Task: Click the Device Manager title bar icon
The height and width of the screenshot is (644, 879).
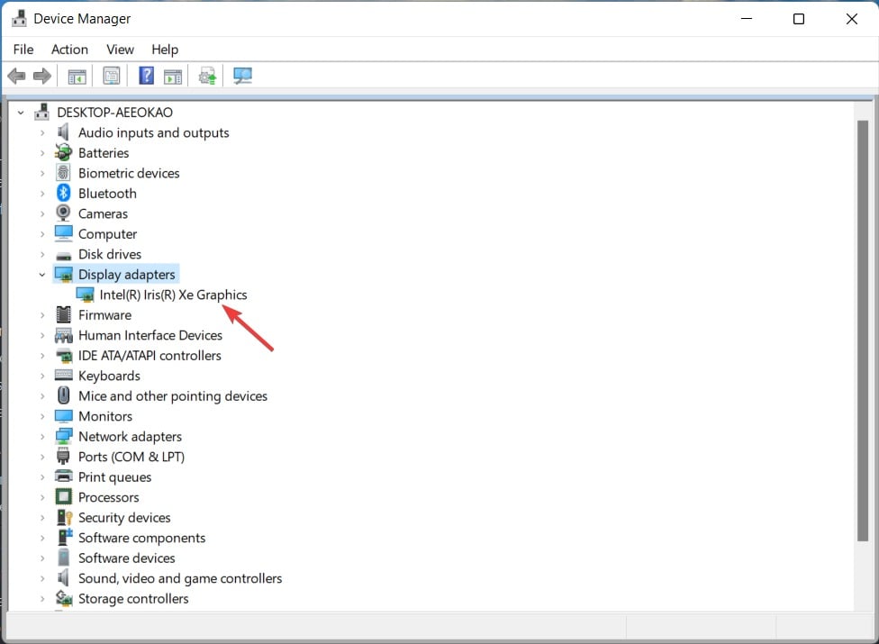Action: [19, 19]
